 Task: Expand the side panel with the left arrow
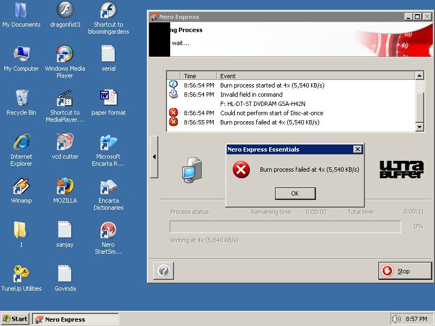pos(154,156)
